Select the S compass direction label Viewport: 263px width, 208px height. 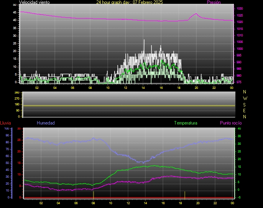[x=244, y=105]
